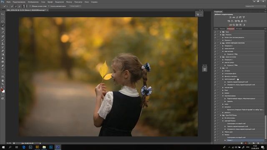
Task: Open the Редактирование menu
Action: tap(19, 2)
